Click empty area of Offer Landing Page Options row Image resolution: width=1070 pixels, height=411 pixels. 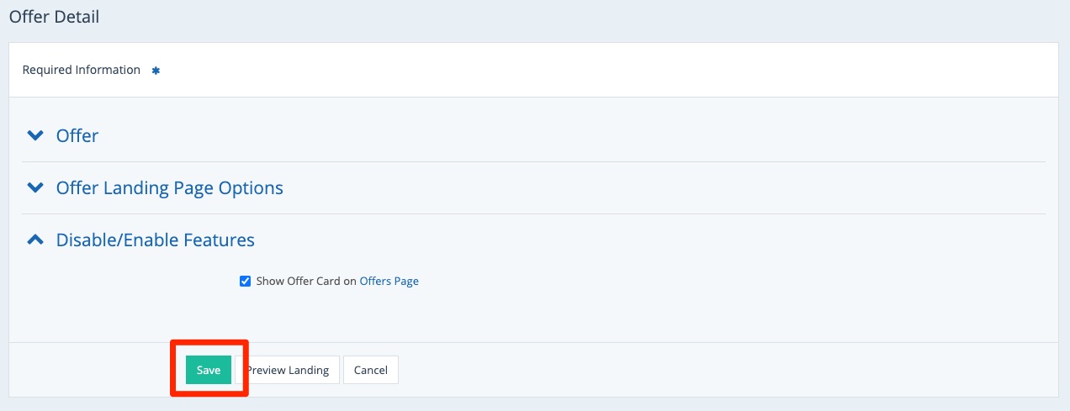tap(673, 187)
